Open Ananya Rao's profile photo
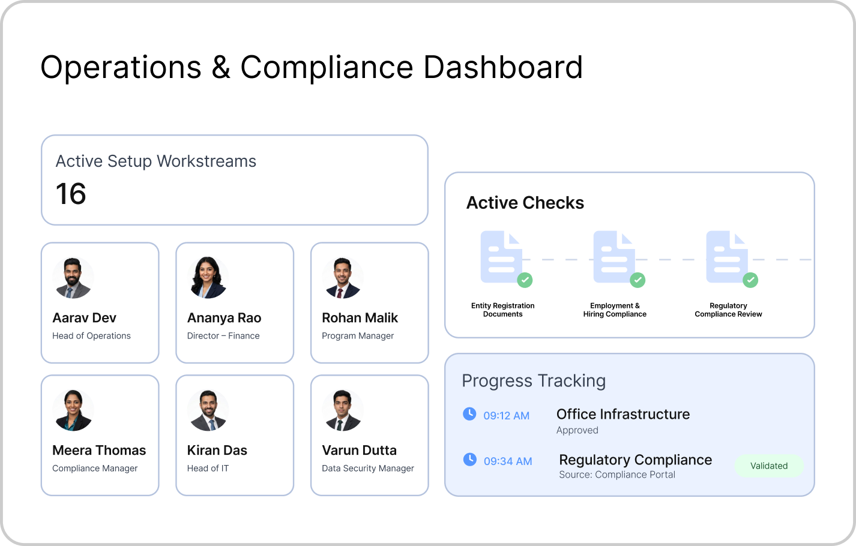The height and width of the screenshot is (546, 856). 208,278
